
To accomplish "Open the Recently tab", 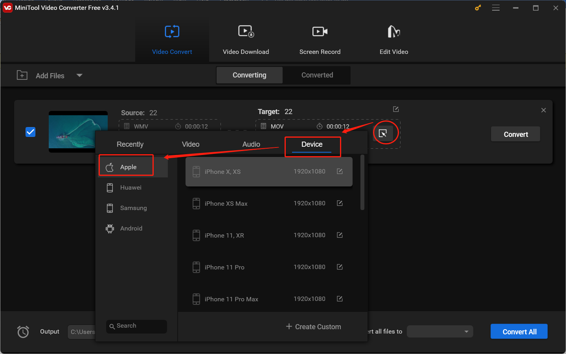I will pyautogui.click(x=130, y=144).
